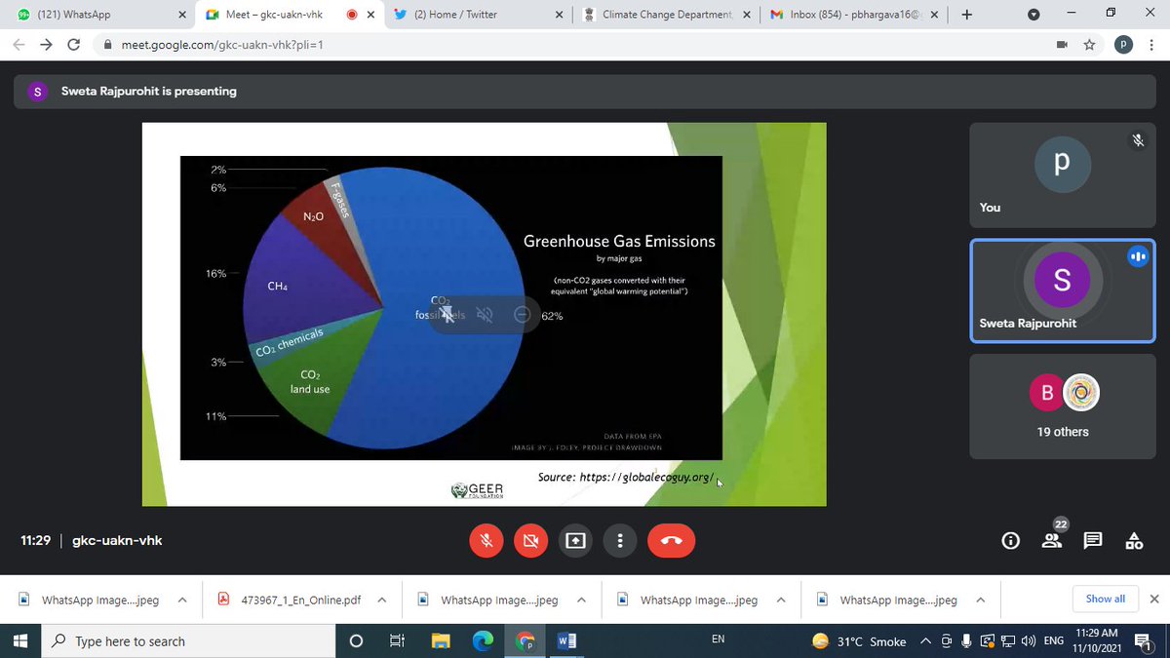Viewport: 1170px width, 658px height.
Task: Open Microsoft Edge from the taskbar
Action: coord(483,641)
